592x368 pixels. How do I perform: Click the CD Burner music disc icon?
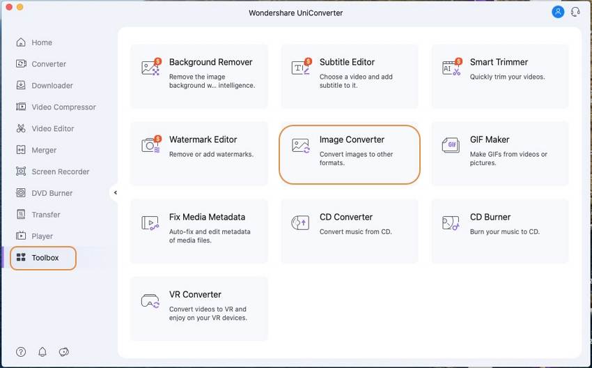point(451,223)
